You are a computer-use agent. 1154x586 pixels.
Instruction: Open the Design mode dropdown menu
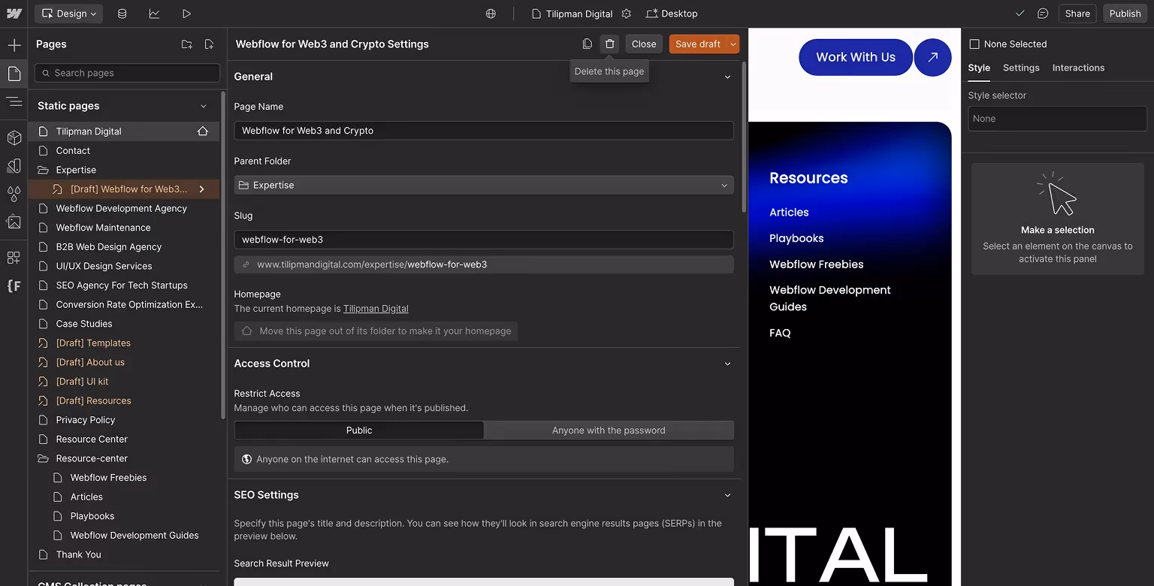[x=68, y=13]
